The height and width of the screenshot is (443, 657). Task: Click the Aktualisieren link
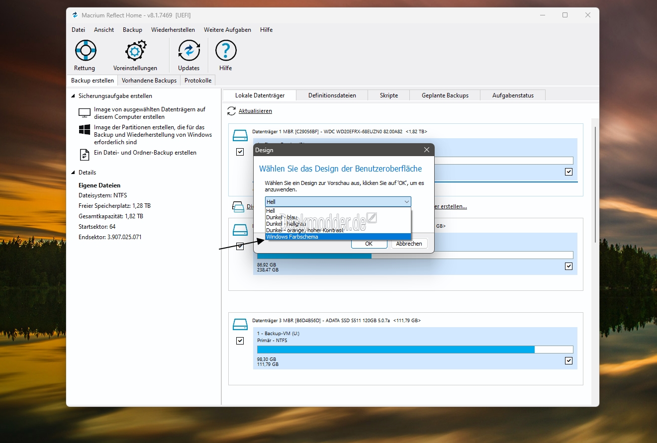[x=255, y=111]
